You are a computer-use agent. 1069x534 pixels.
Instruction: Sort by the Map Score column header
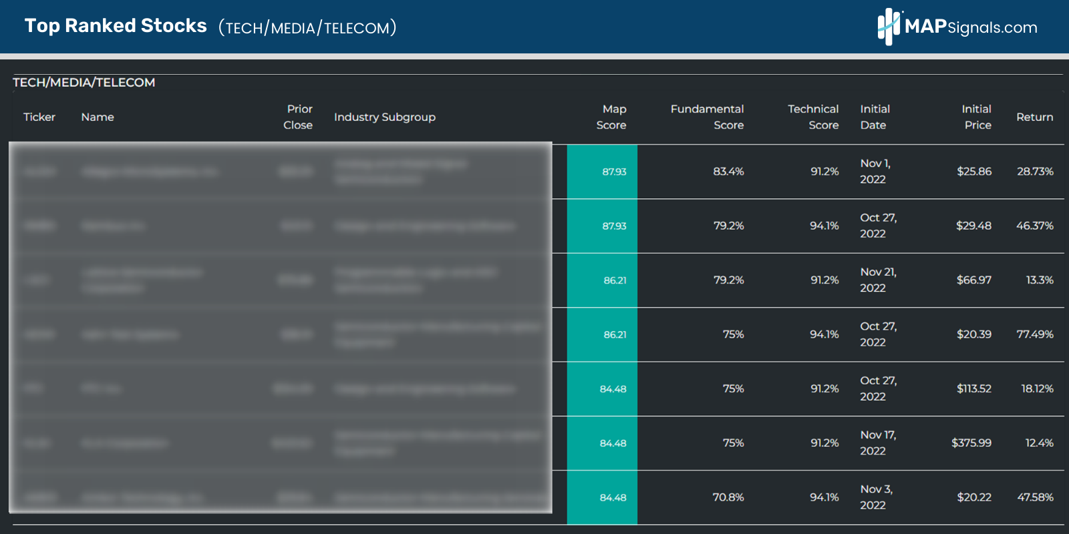click(611, 117)
